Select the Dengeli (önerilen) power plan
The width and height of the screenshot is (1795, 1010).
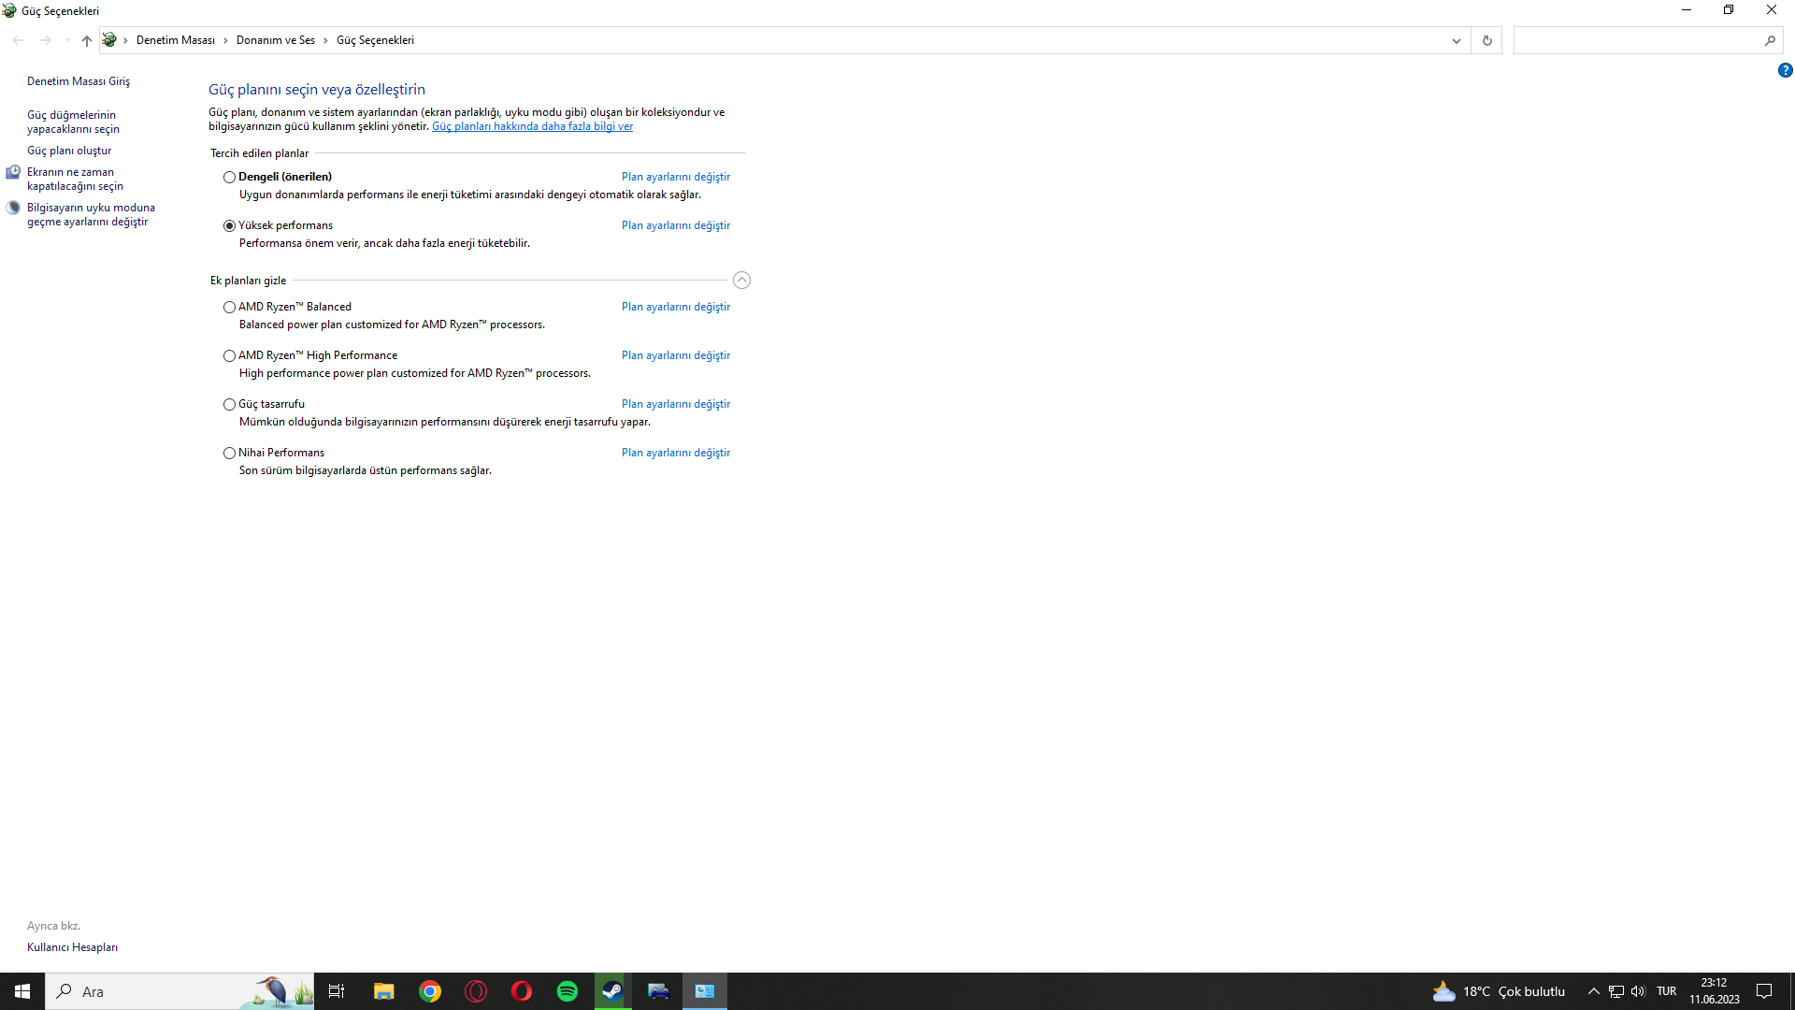pos(229,177)
